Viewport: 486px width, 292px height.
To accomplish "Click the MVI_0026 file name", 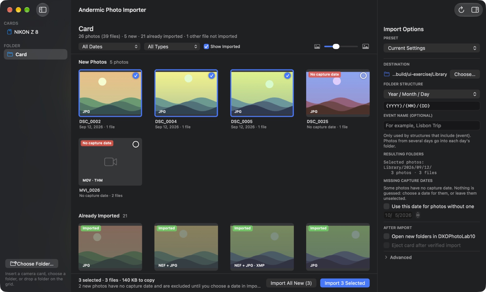I will pyautogui.click(x=90, y=190).
